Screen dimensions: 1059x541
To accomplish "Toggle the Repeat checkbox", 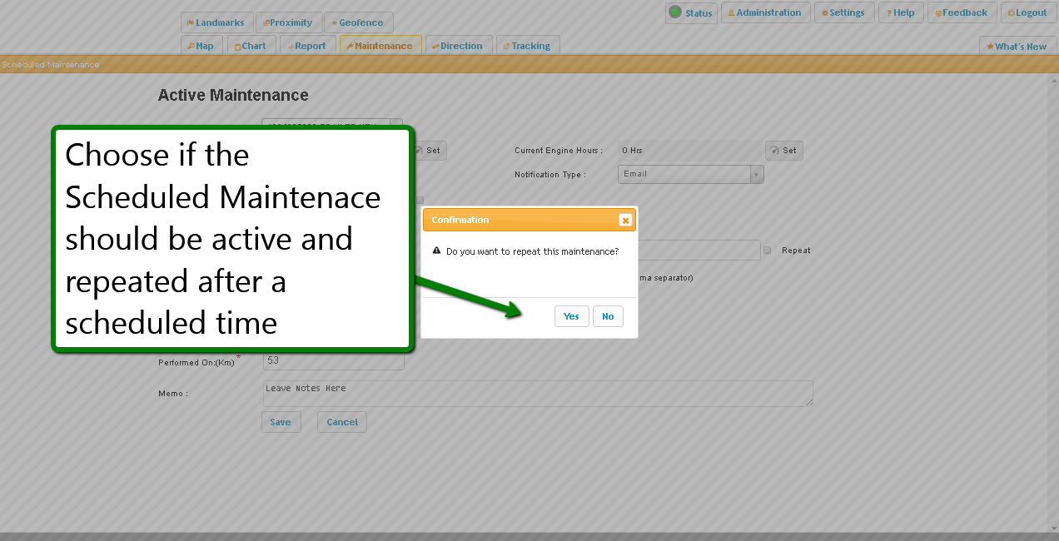I will tap(768, 251).
